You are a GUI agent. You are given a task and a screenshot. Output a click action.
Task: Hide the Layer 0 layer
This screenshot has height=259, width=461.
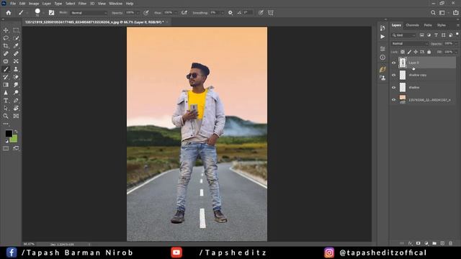point(394,63)
